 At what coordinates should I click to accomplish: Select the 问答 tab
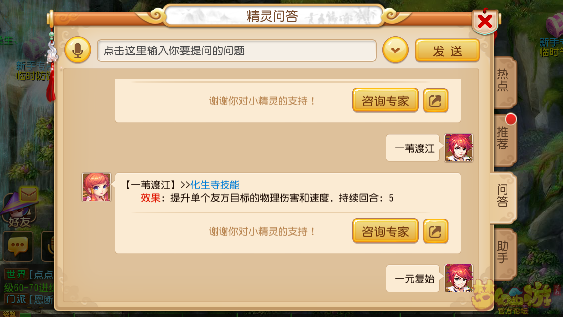point(503,196)
